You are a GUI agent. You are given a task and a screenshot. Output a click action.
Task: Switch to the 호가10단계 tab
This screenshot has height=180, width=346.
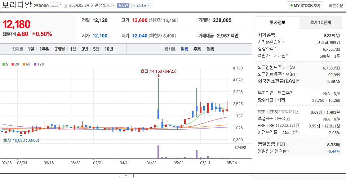pos(320,22)
